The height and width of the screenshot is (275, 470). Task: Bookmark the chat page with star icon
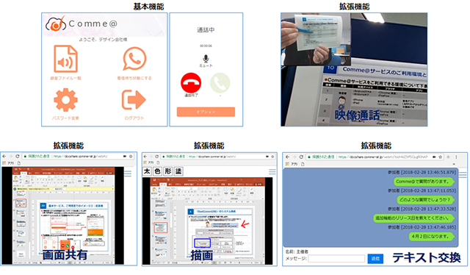coord(440,157)
